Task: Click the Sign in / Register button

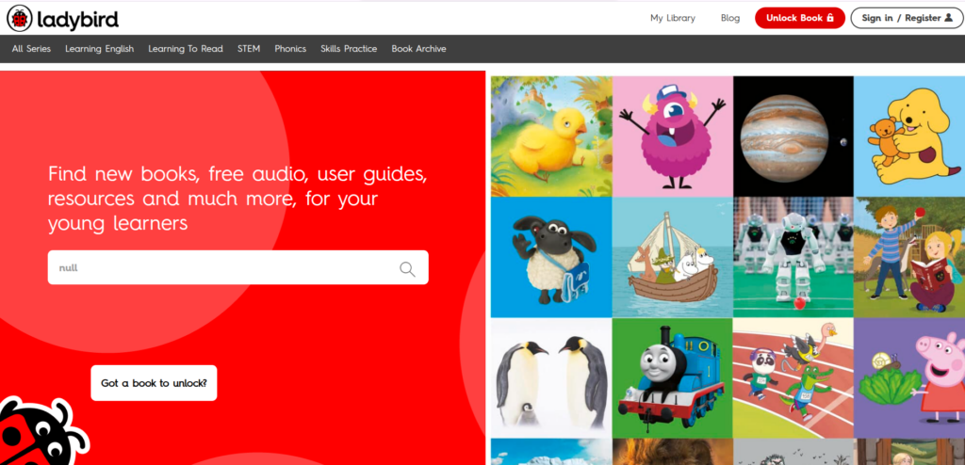Action: click(908, 18)
